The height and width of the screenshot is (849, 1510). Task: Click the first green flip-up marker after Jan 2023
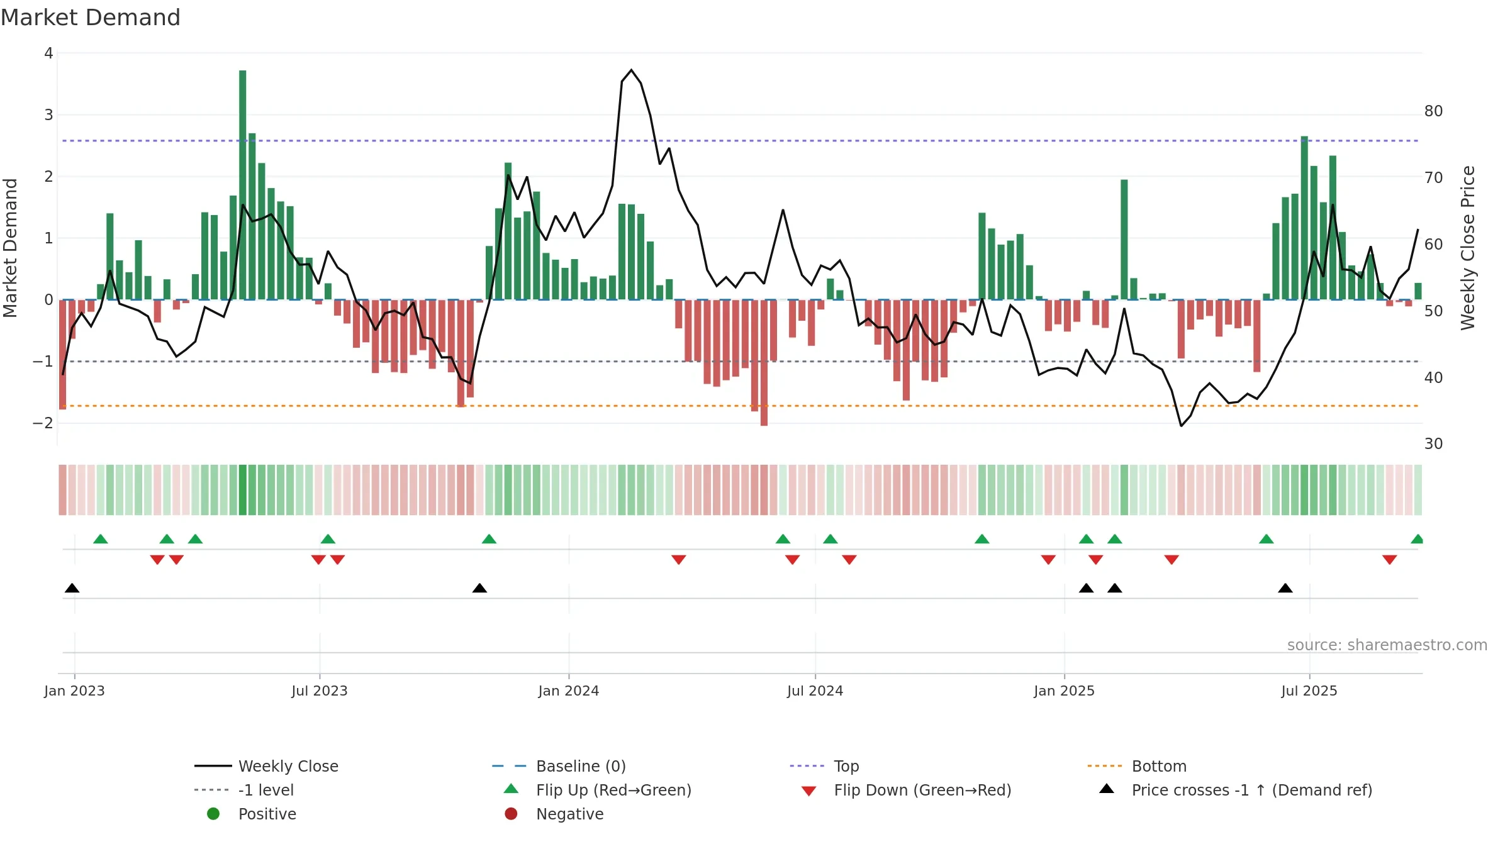click(x=101, y=539)
